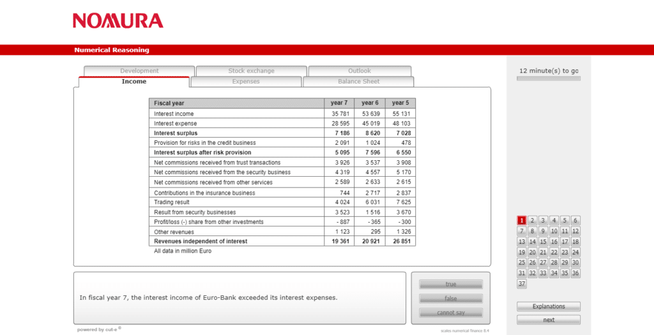Jump to question 33
654x335 pixels.
coord(543,273)
